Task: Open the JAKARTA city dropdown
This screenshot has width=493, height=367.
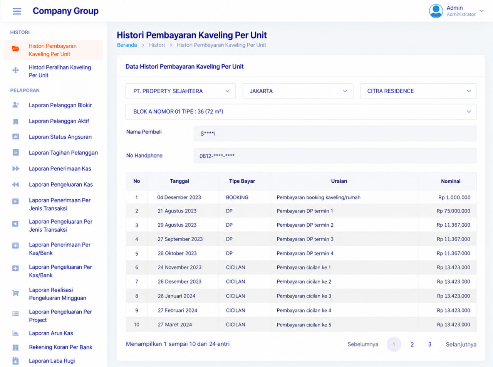Action: 298,91
